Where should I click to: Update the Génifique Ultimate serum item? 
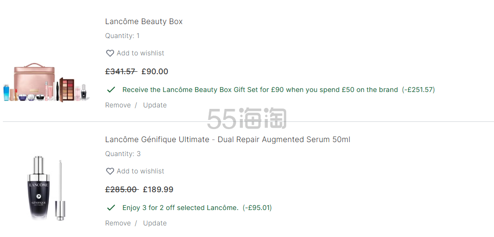(x=155, y=223)
